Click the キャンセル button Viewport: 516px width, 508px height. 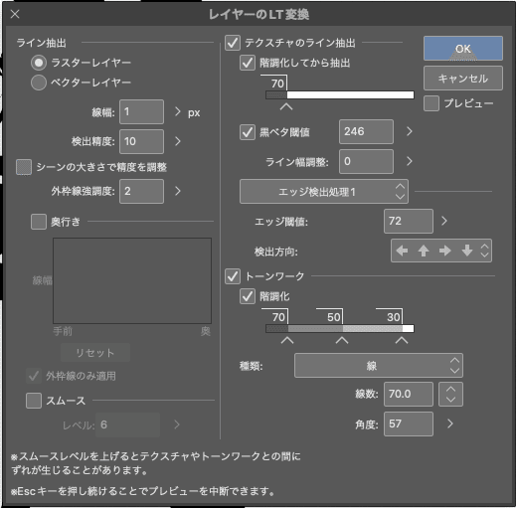tap(463, 79)
